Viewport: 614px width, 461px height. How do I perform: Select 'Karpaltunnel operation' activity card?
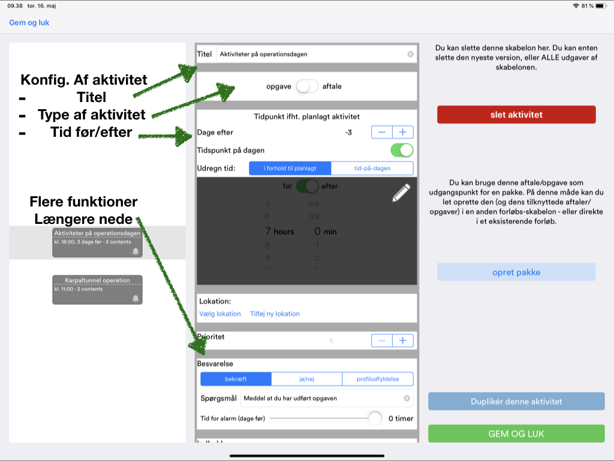98,290
